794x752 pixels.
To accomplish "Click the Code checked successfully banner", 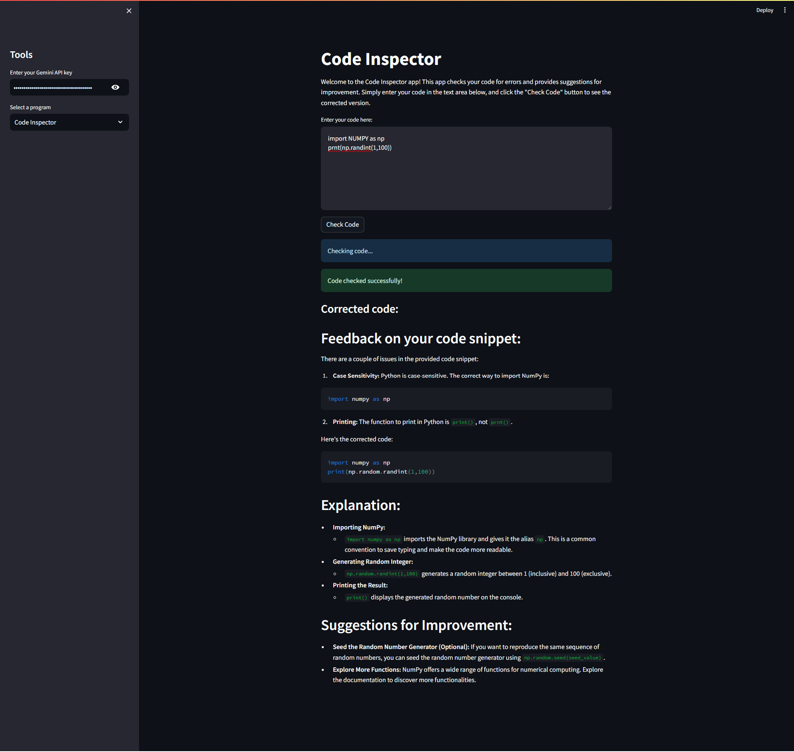I will pos(466,280).
